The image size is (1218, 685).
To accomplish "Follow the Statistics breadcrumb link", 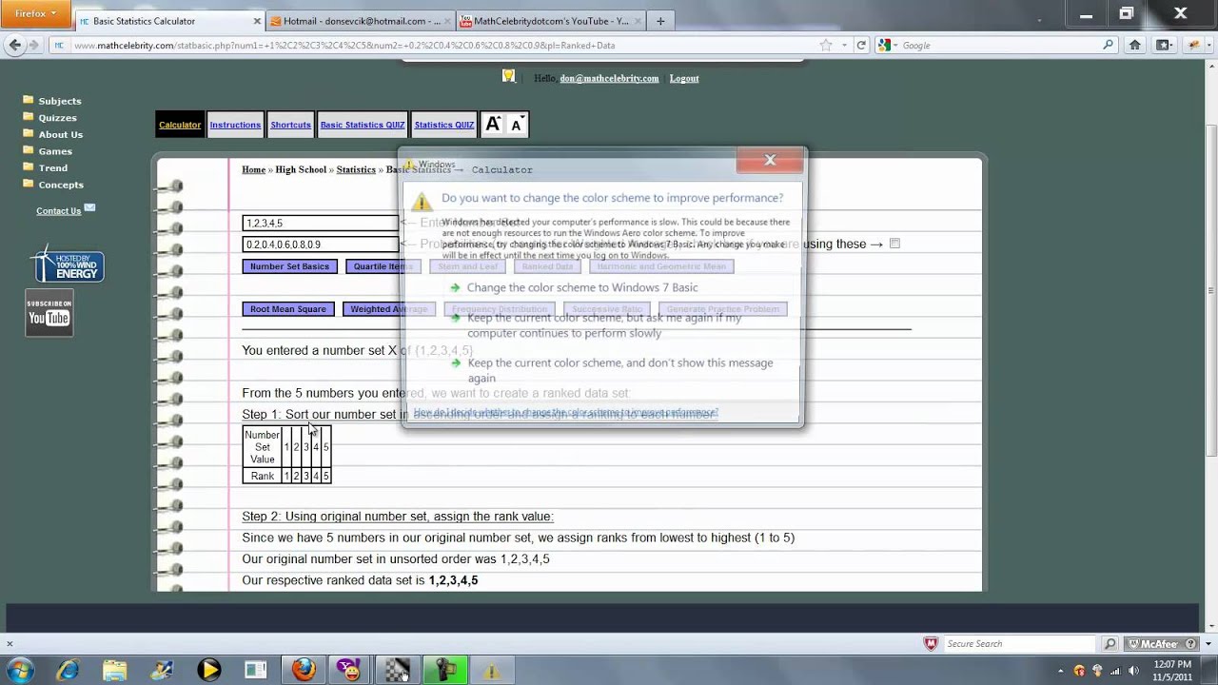I will tap(356, 169).
